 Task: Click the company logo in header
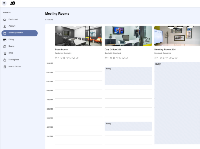pos(13,3)
